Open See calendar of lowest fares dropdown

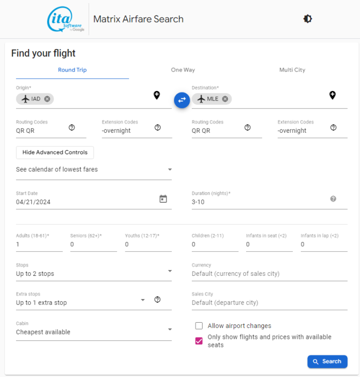point(93,169)
